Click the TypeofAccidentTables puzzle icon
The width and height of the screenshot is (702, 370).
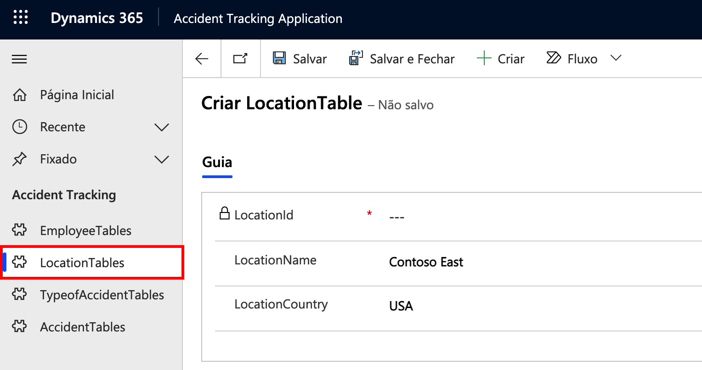19,294
